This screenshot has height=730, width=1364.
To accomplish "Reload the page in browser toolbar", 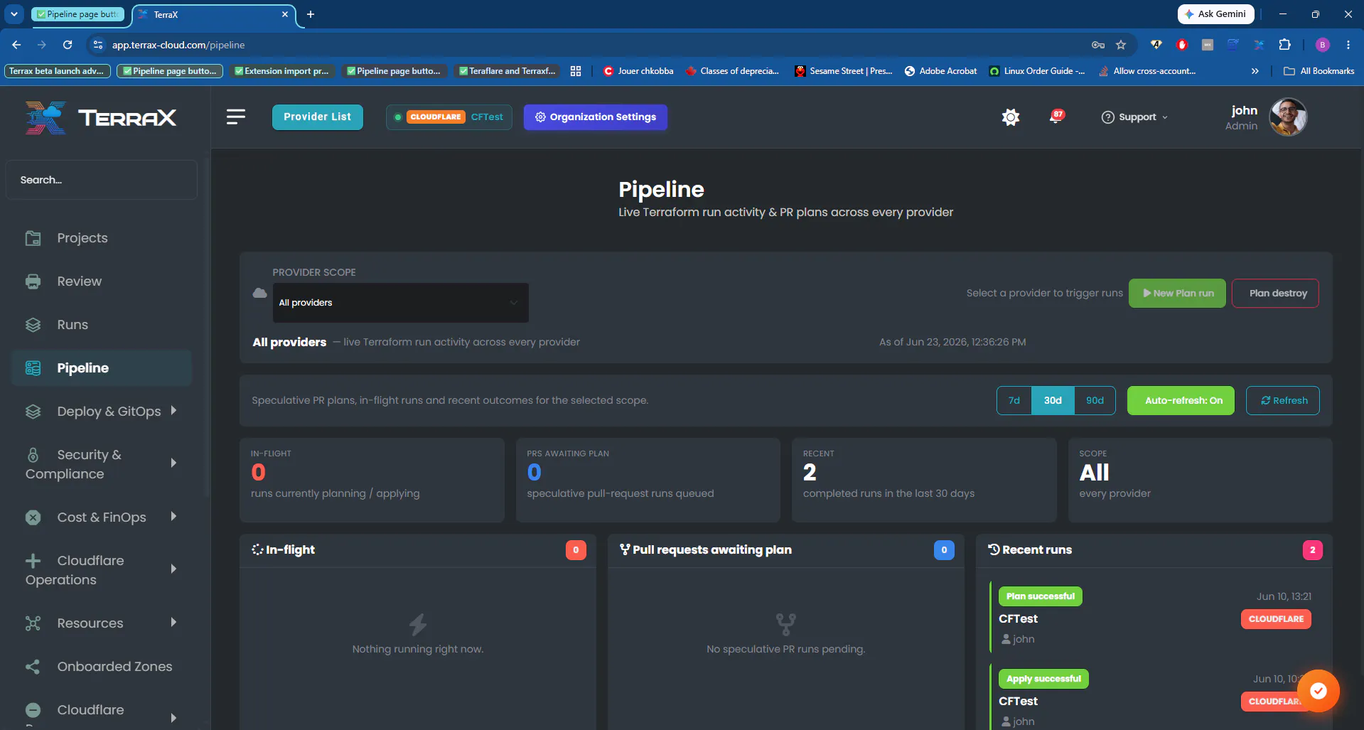I will [68, 45].
